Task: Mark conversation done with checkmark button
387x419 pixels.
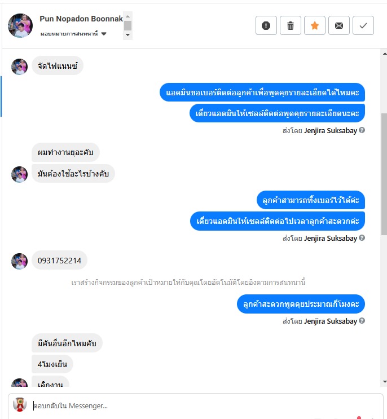Action: tap(363, 25)
